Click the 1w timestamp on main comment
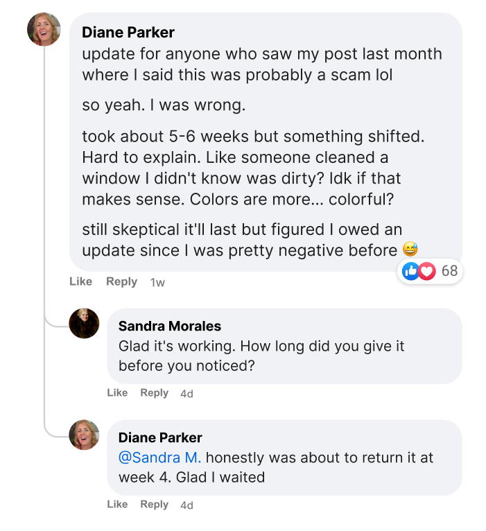486x531 pixels. pos(157,282)
